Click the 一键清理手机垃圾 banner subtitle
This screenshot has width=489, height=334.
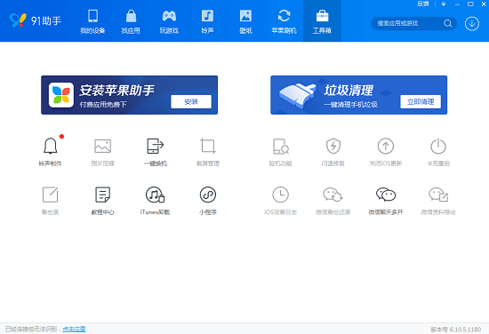(x=351, y=105)
